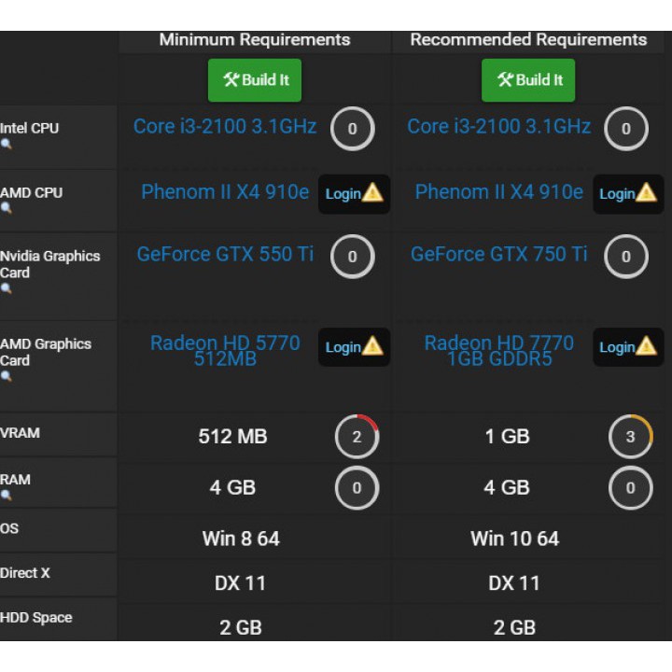The image size is (672, 672).
Task: Open the recommended-column Phenom II X4 910e link
Action: 498,192
